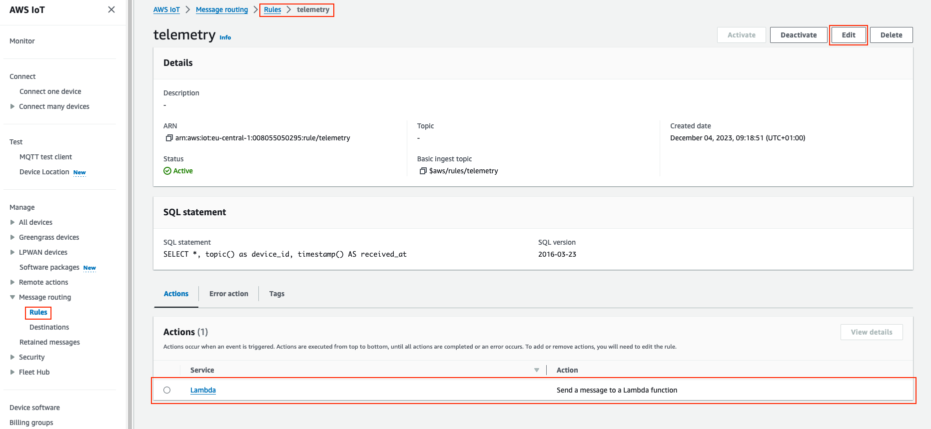This screenshot has width=931, height=429.
Task: Switch to the Actions tab
Action: pos(176,294)
